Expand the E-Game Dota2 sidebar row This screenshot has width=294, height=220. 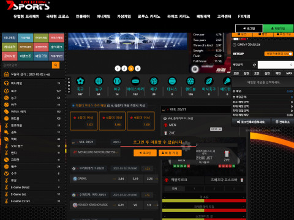32,188
